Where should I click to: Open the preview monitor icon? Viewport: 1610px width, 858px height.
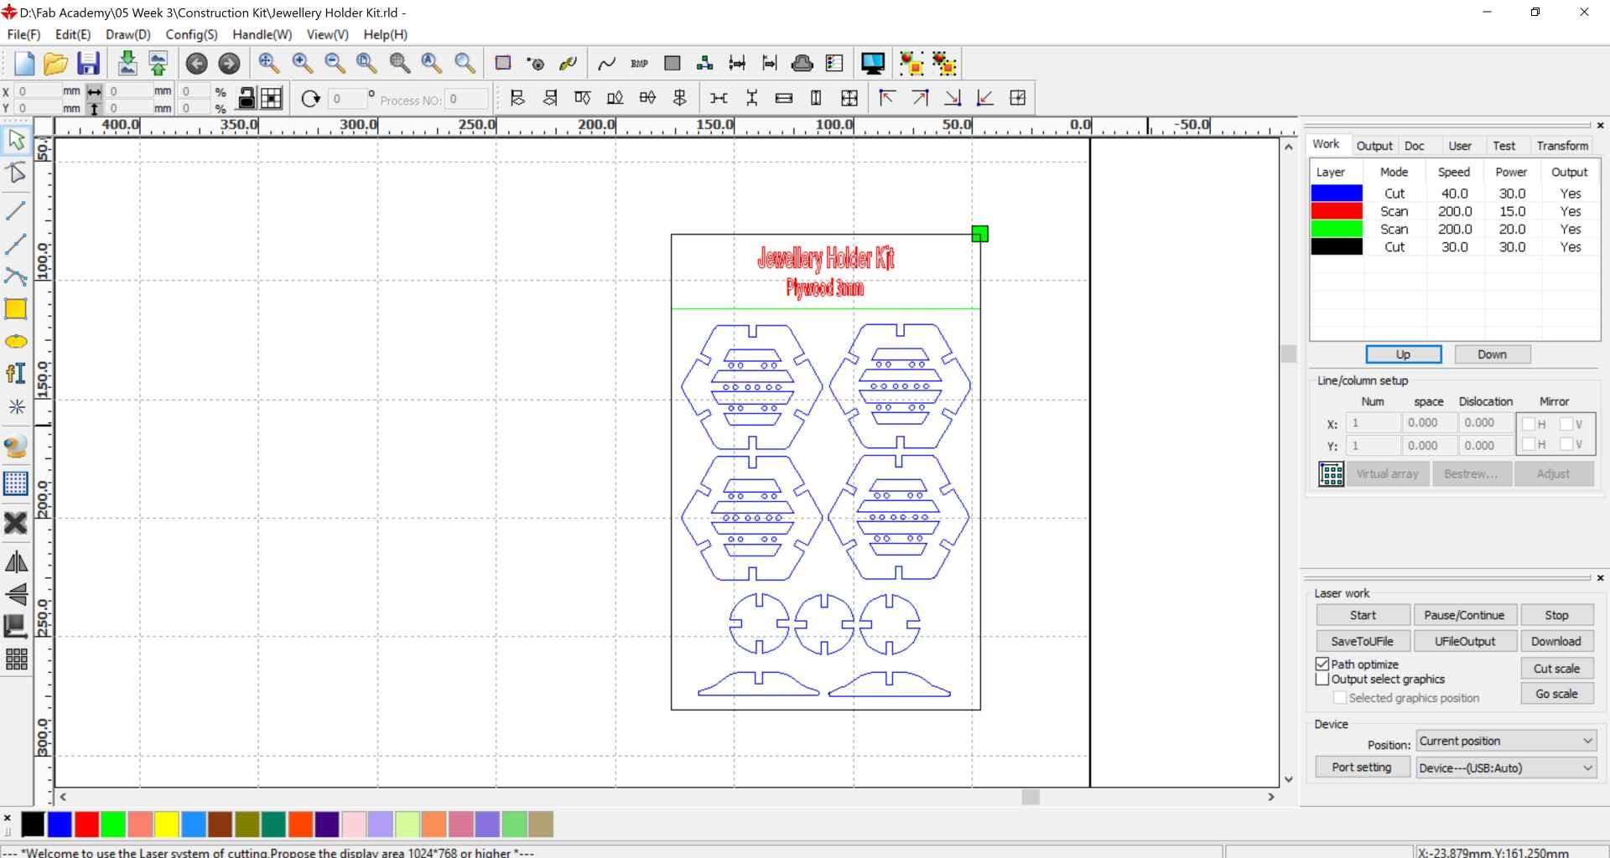[873, 64]
